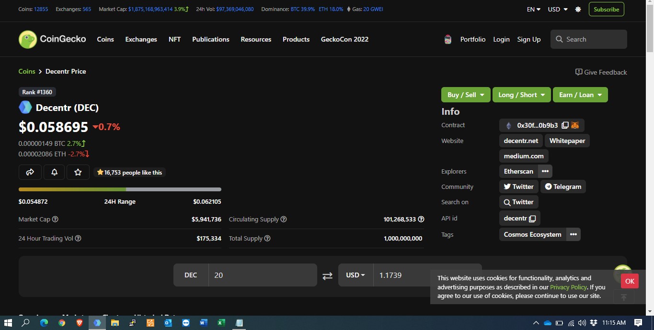The image size is (654, 330).
Task: Copy the contract address
Action: [x=565, y=125]
